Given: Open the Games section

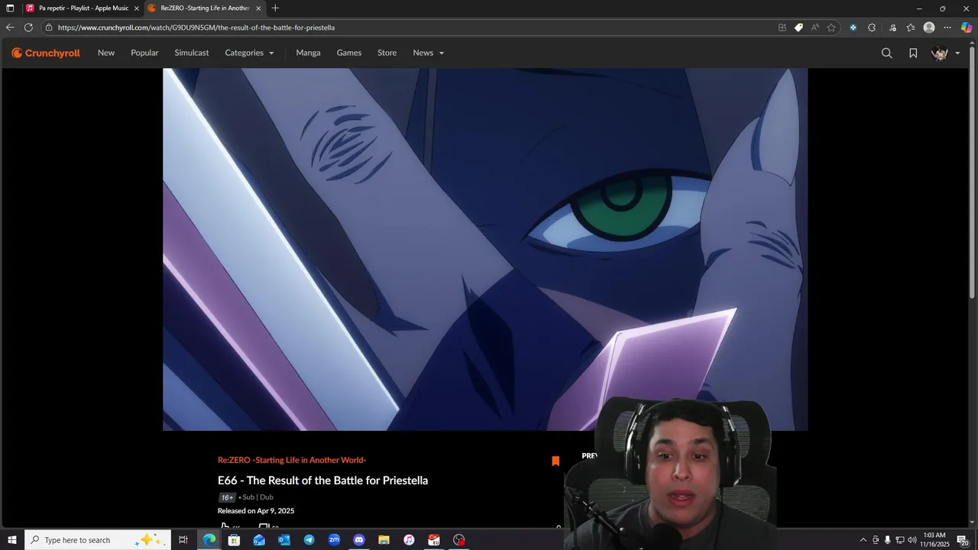Looking at the screenshot, I should point(349,53).
